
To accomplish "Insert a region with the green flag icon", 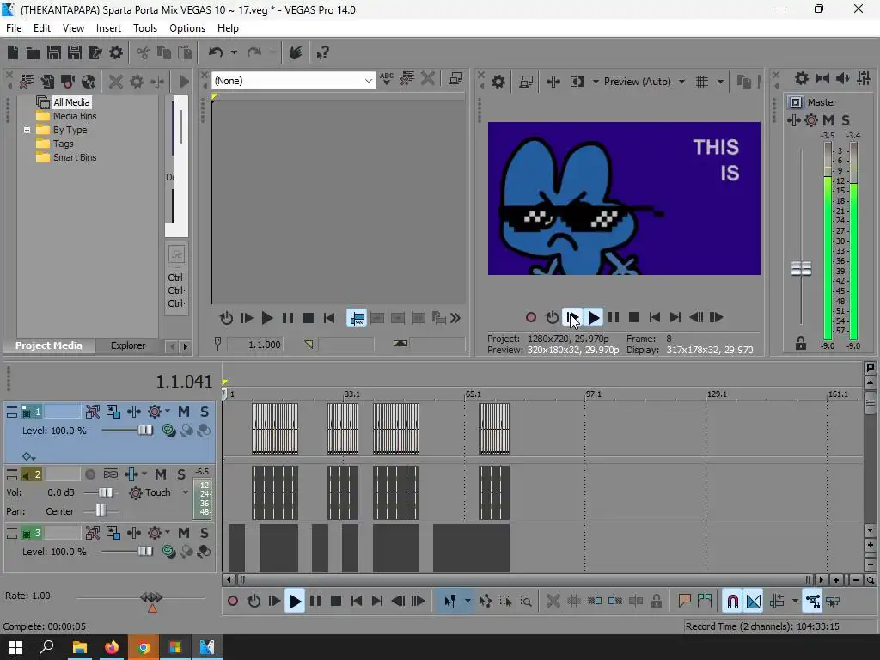I will (x=705, y=601).
